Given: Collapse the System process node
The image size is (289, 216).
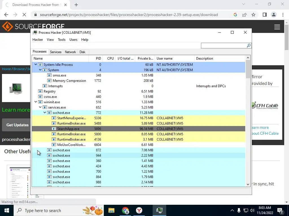Looking at the screenshot, I should tap(40, 70).
